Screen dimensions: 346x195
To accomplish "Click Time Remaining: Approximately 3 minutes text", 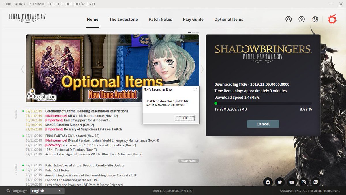I will 251,91.
